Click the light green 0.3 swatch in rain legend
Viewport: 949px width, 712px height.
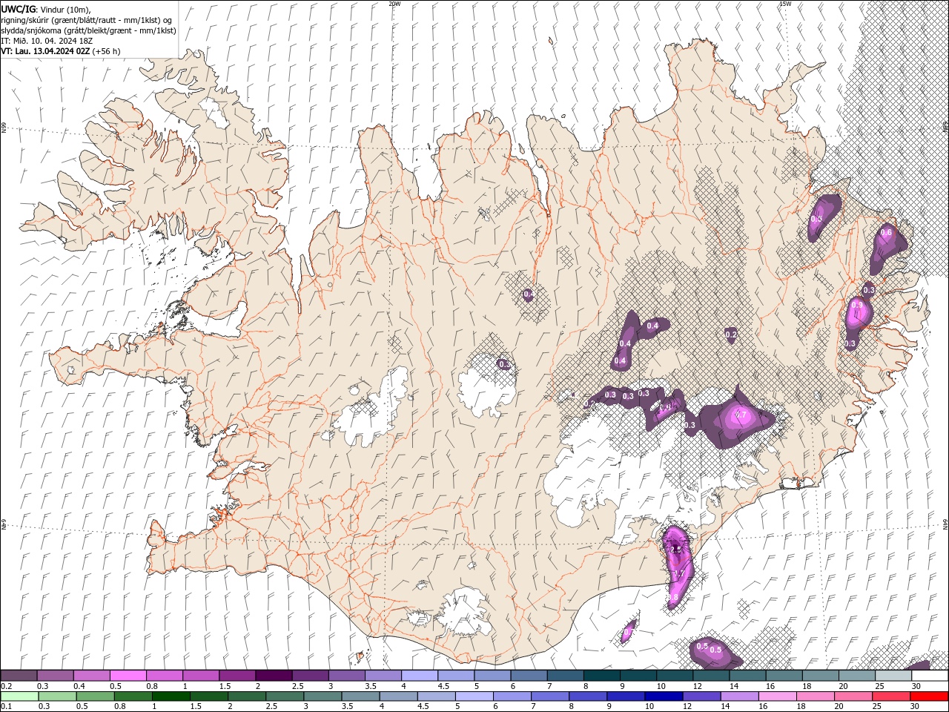(57, 696)
